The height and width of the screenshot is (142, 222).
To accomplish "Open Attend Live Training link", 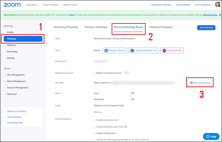I will [x=17, y=111].
